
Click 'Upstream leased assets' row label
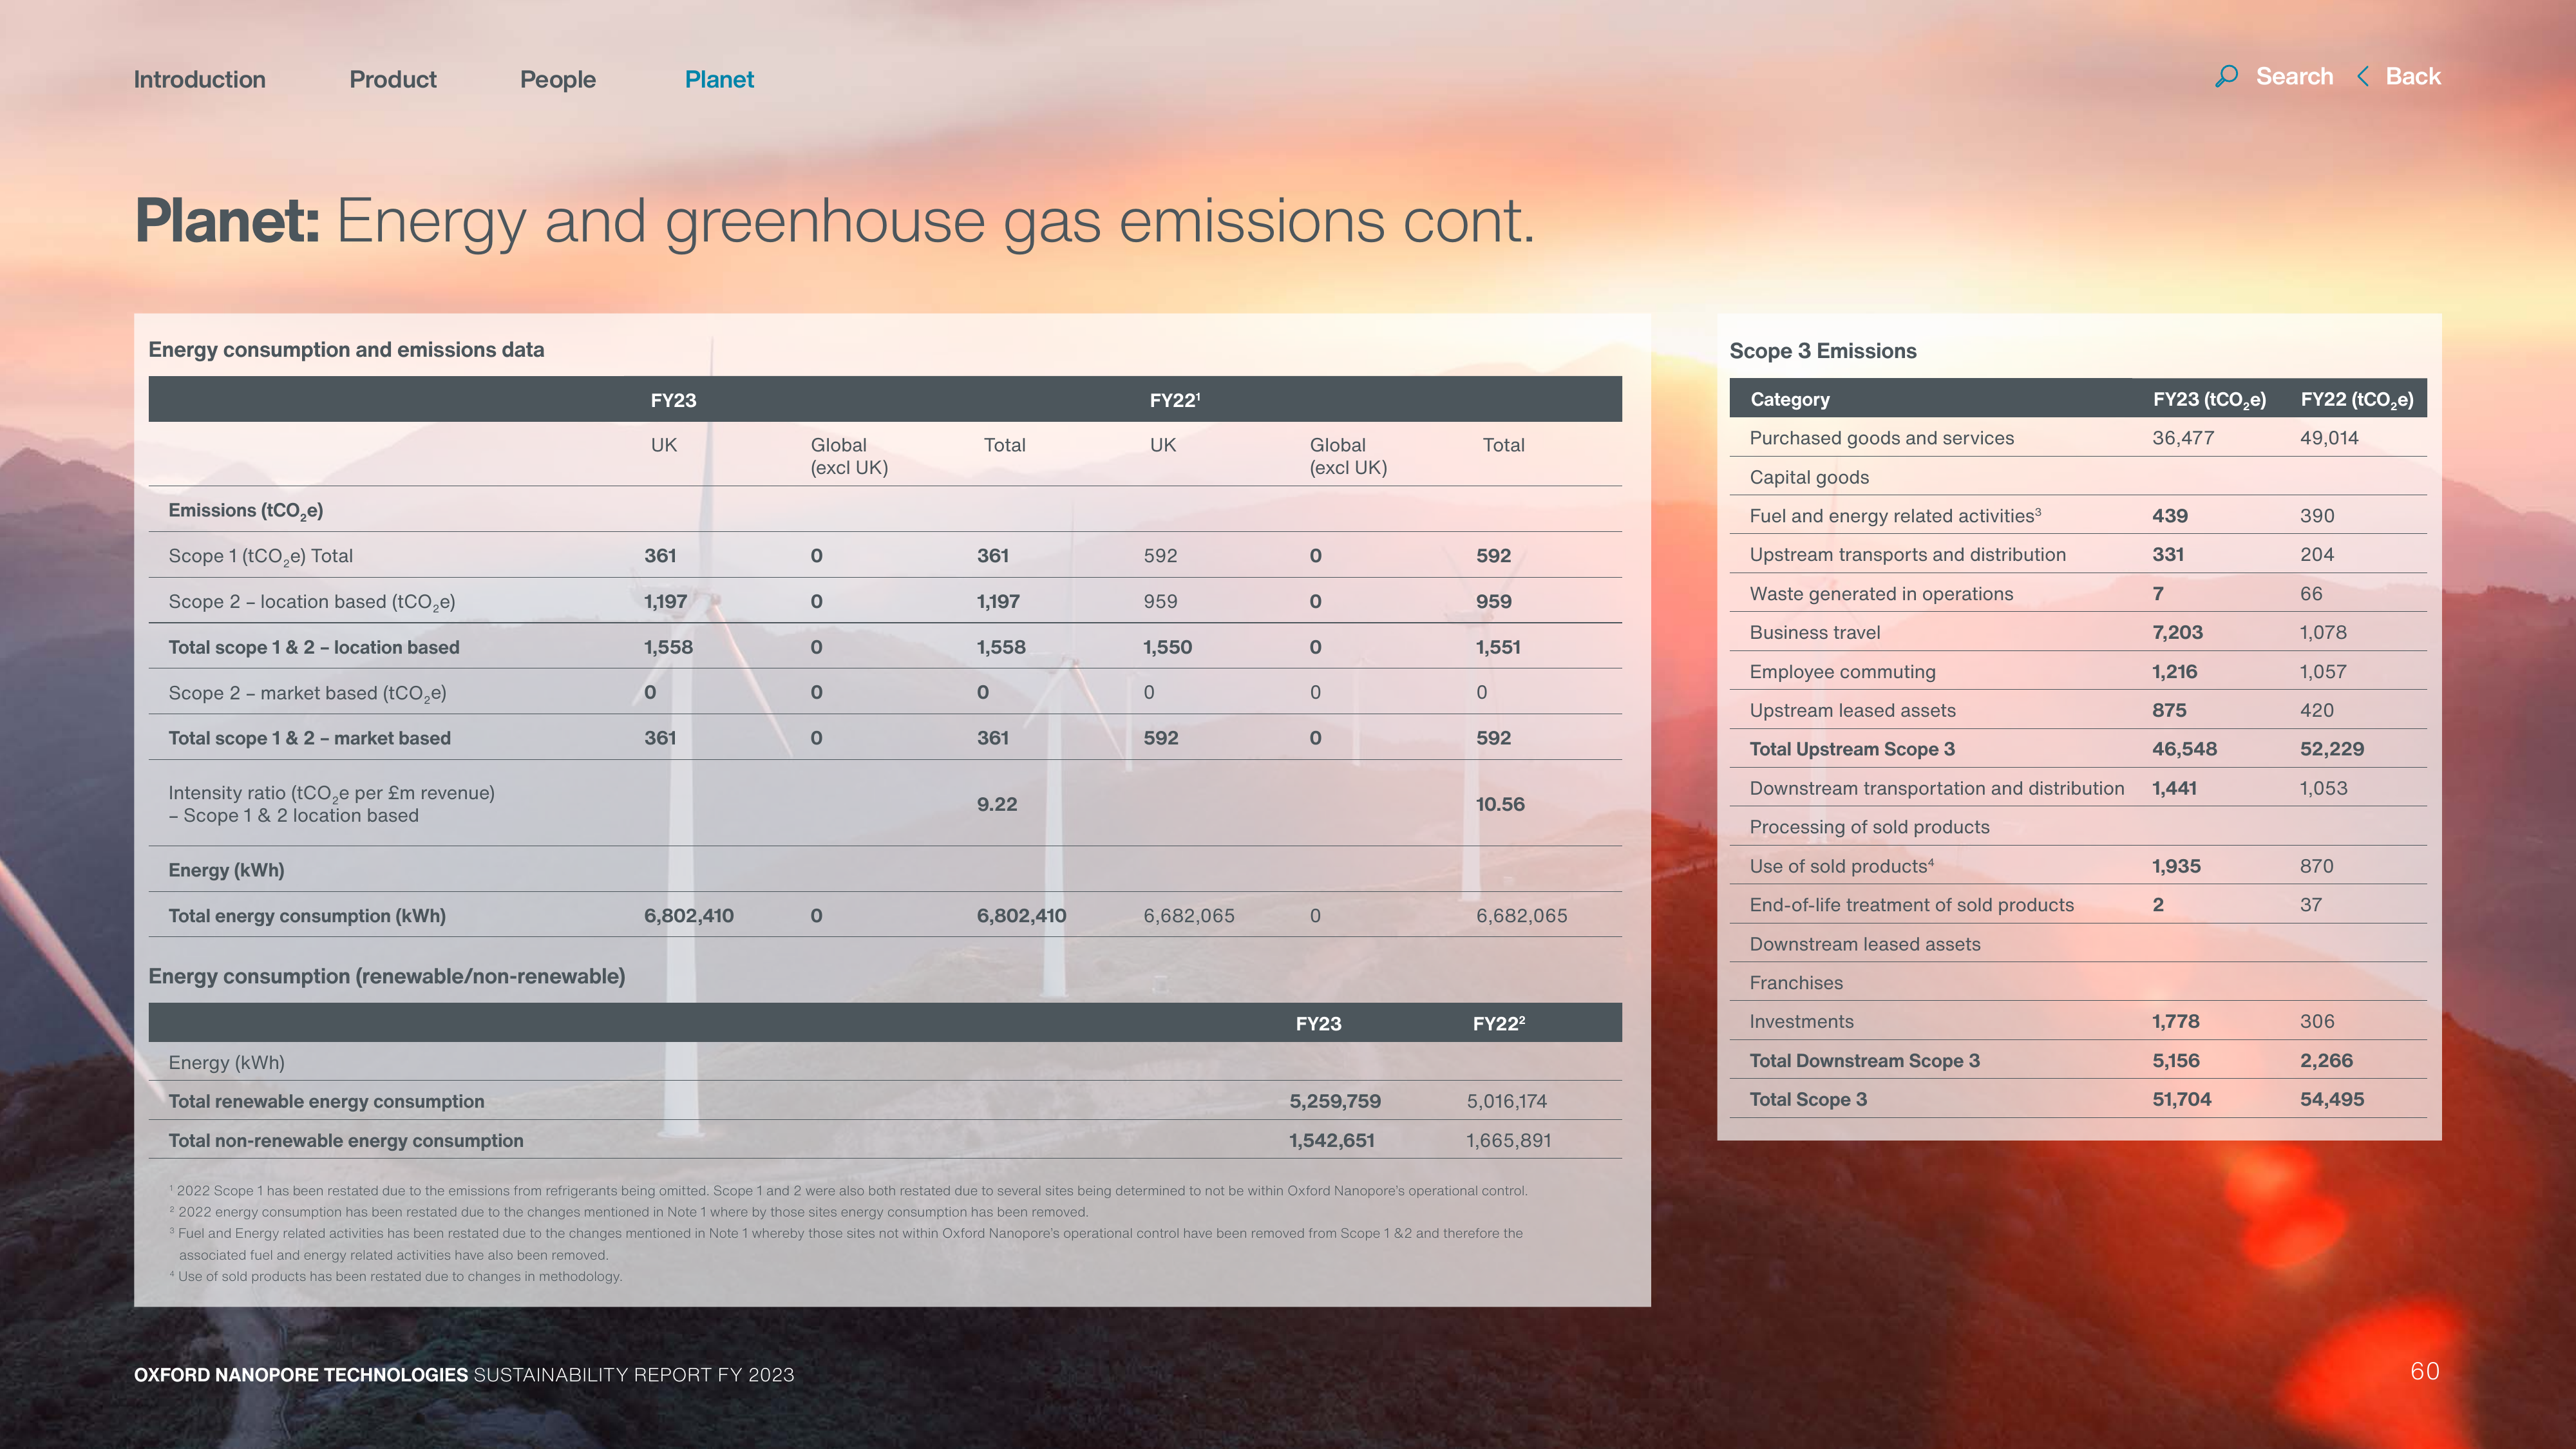click(1853, 711)
